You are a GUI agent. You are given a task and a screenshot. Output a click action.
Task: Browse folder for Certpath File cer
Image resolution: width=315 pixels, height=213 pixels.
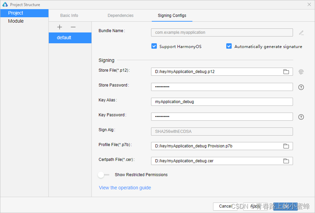pos(286,161)
